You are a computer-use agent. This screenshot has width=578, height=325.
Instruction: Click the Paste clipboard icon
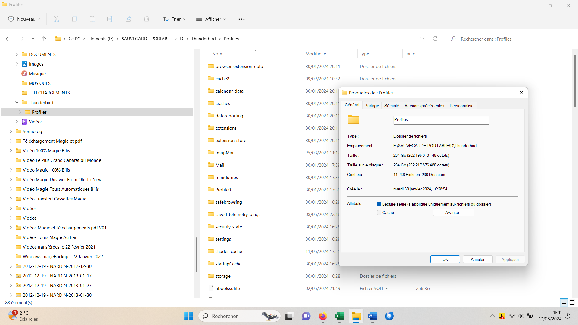pos(92,19)
